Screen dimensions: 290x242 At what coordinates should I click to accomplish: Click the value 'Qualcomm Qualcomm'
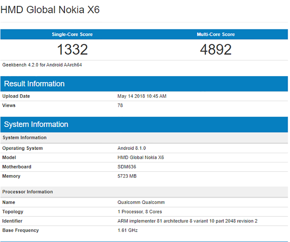pos(141,202)
